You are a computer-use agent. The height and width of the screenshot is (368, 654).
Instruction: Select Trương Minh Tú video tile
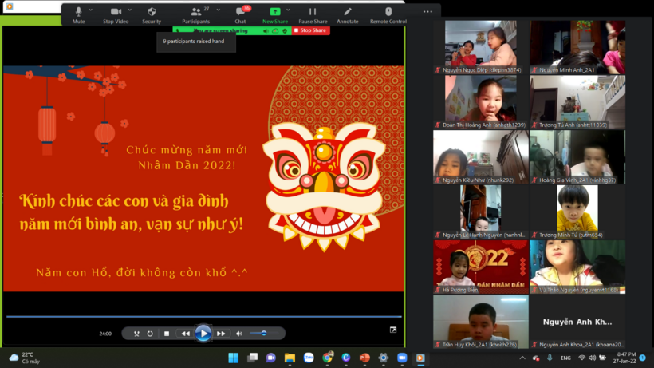pos(577,212)
